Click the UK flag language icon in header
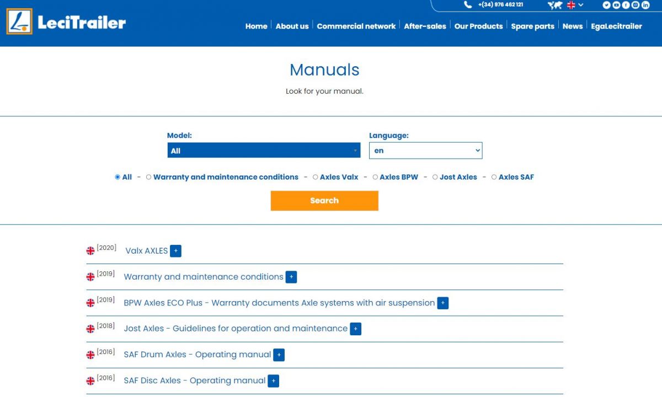Image resolution: width=662 pixels, height=397 pixels. (571, 5)
